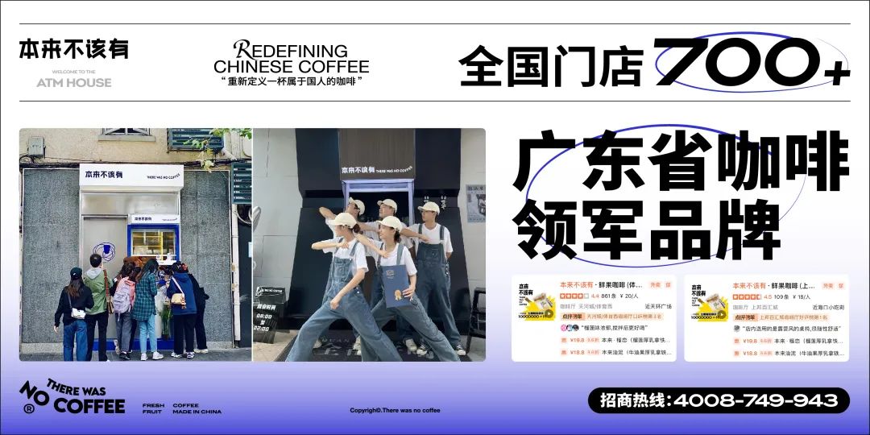The image size is (870, 435).
Task: Click left listing title 本来不该有·鲜果咖啡 (体…
Action: pyautogui.click(x=602, y=285)
